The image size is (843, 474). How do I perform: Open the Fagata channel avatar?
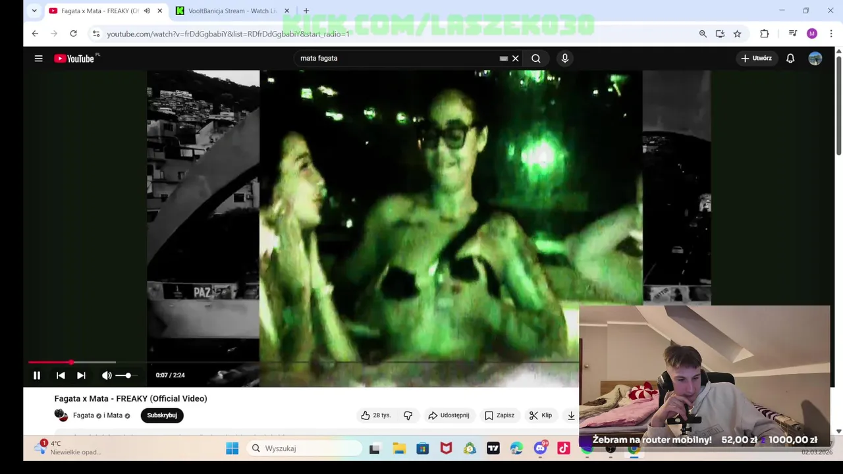click(61, 415)
